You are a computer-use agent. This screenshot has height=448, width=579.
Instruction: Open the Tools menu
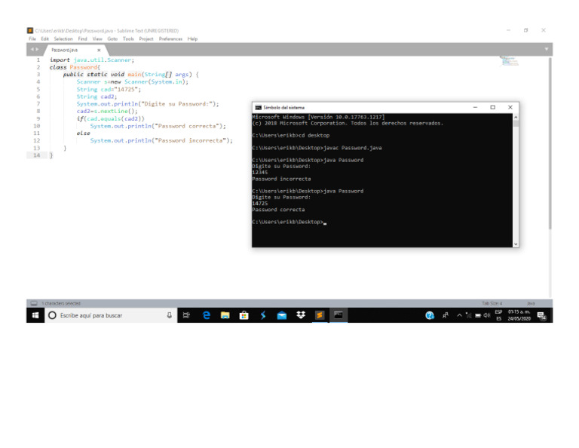click(x=128, y=38)
